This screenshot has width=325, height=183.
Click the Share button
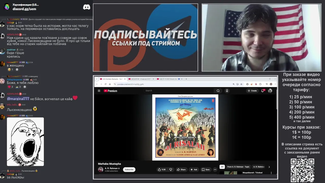pos(181,170)
